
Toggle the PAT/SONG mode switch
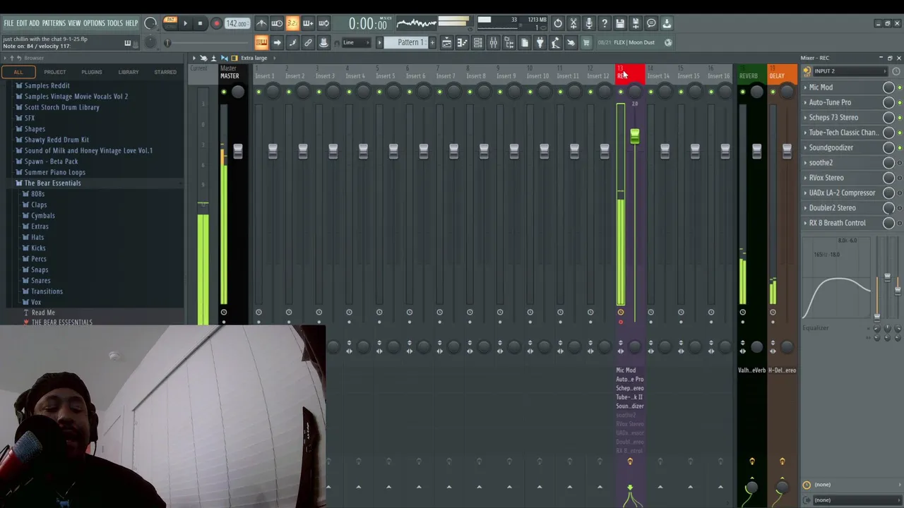170,23
